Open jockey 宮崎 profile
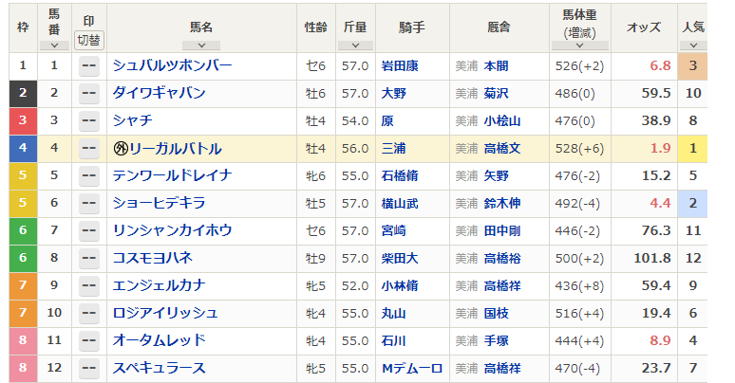 394,230
